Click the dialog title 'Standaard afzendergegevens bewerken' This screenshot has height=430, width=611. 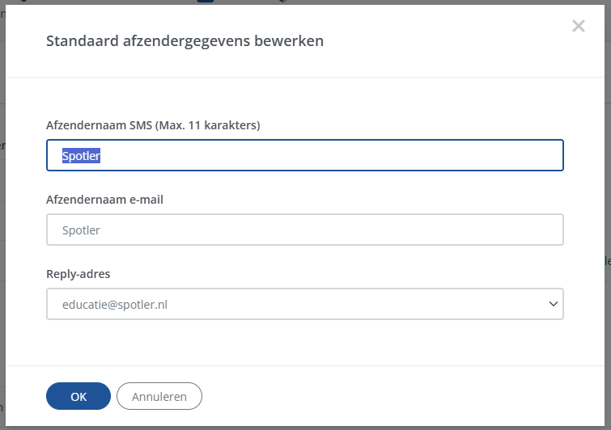(x=185, y=41)
